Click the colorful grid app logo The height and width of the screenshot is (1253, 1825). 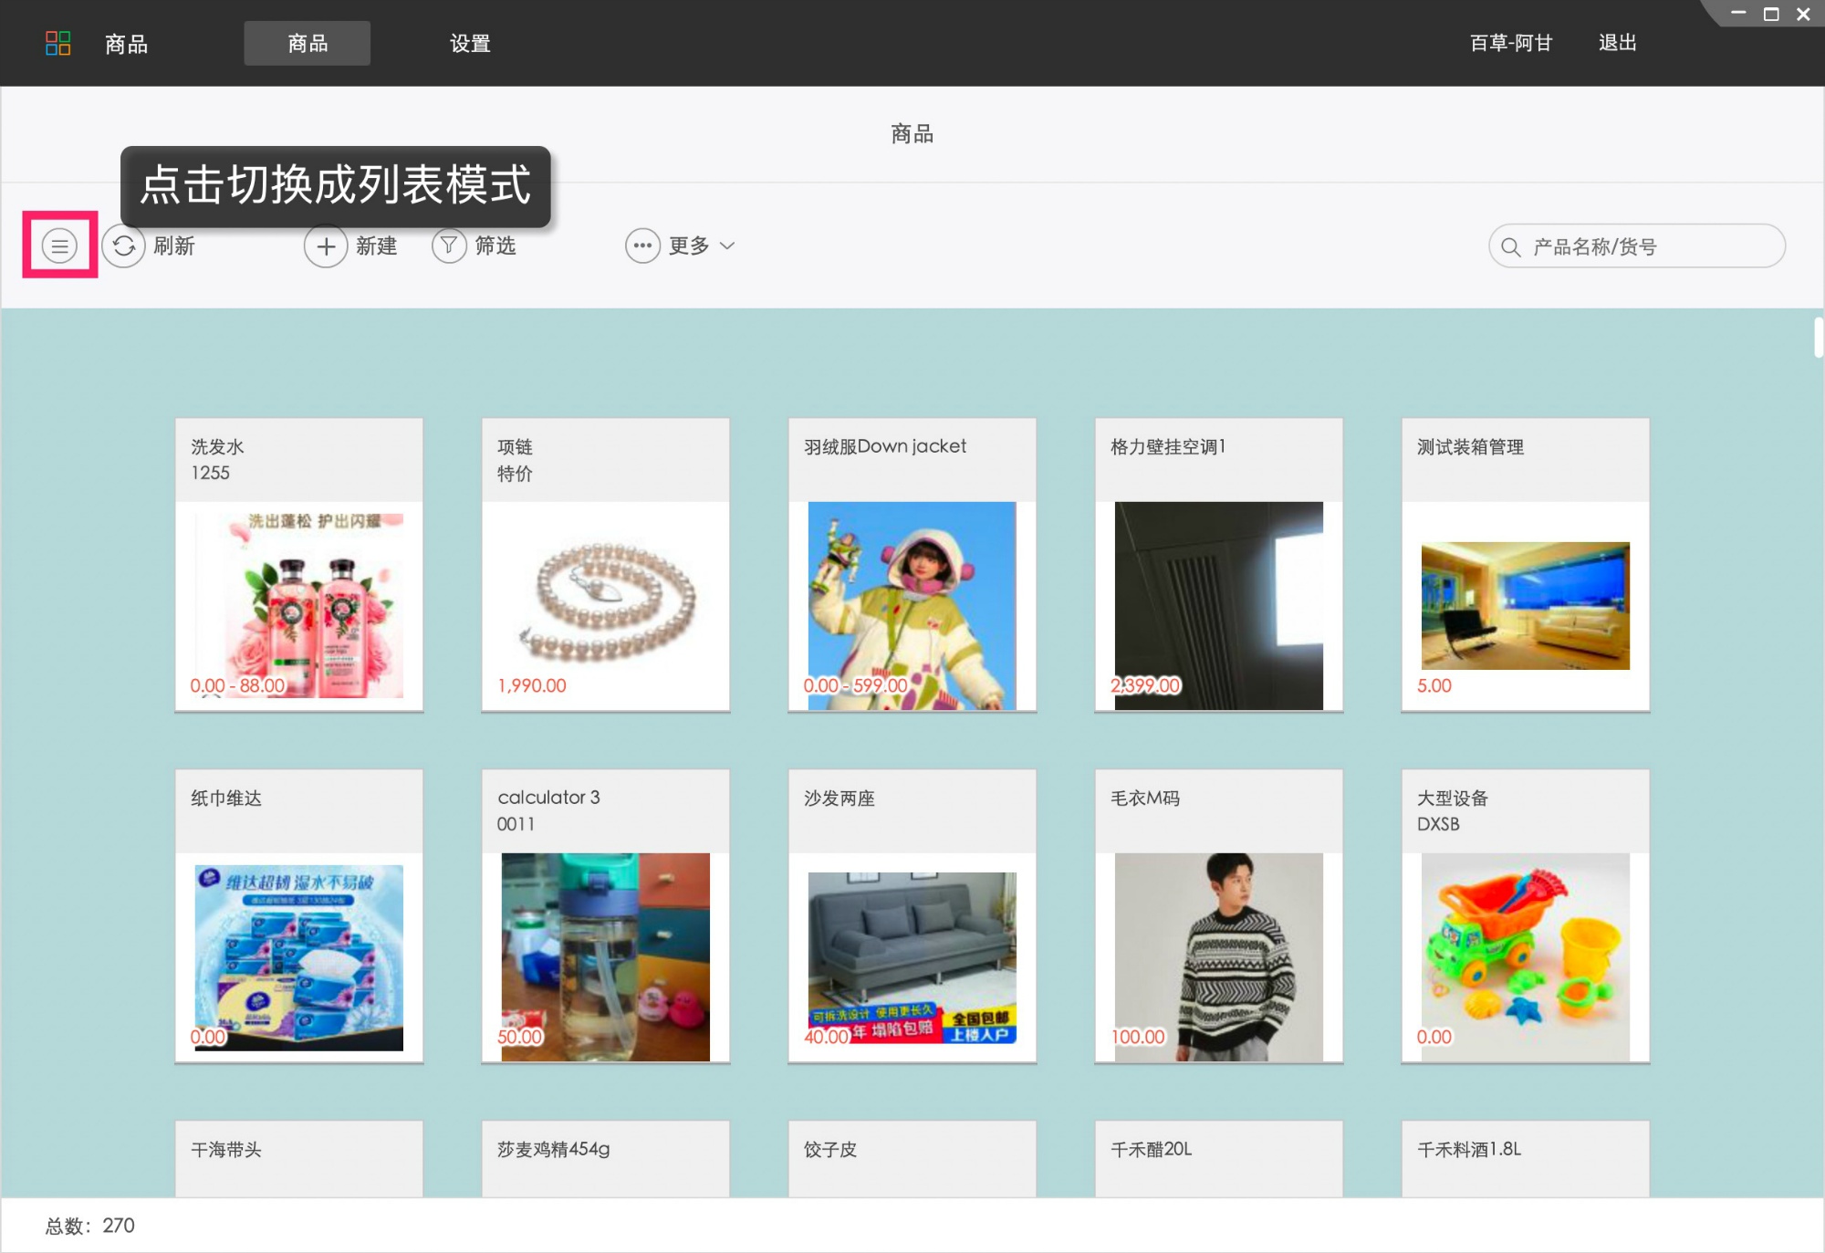coord(57,43)
